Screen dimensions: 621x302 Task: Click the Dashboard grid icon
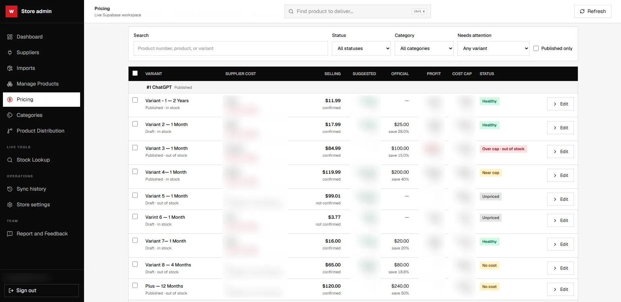(x=10, y=37)
